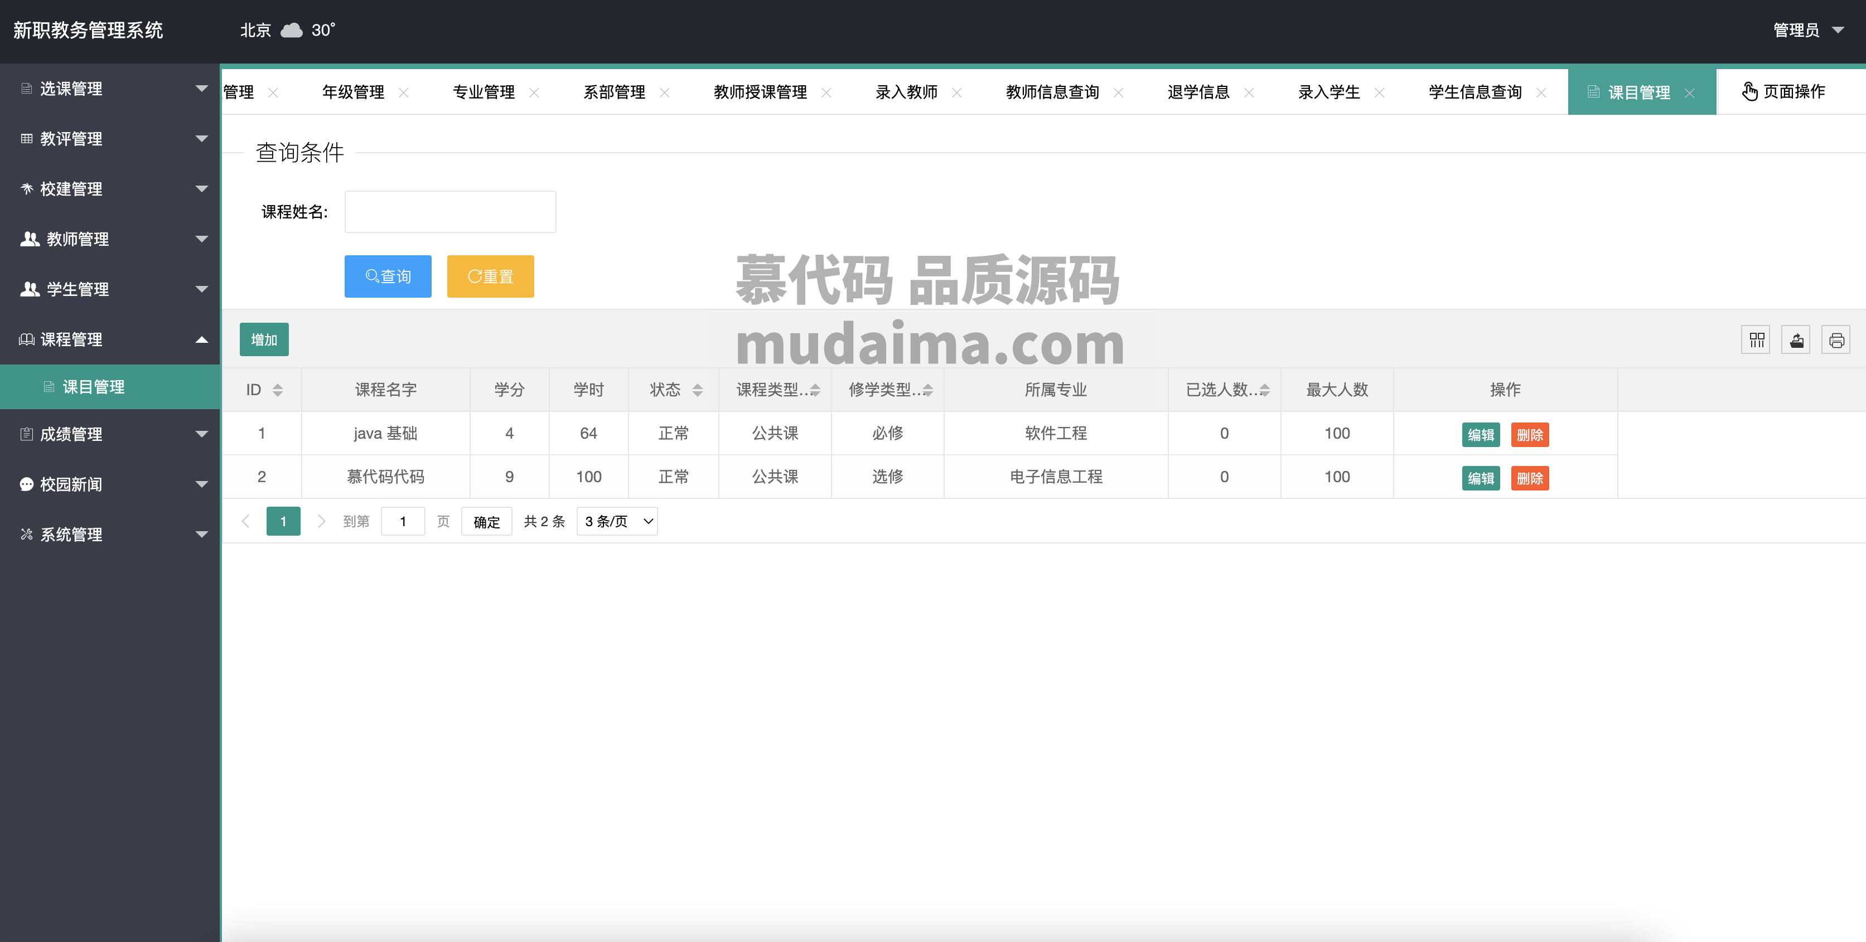This screenshot has height=942, width=1866.
Task: Switch to the 年级管理 tab
Action: coord(354,92)
